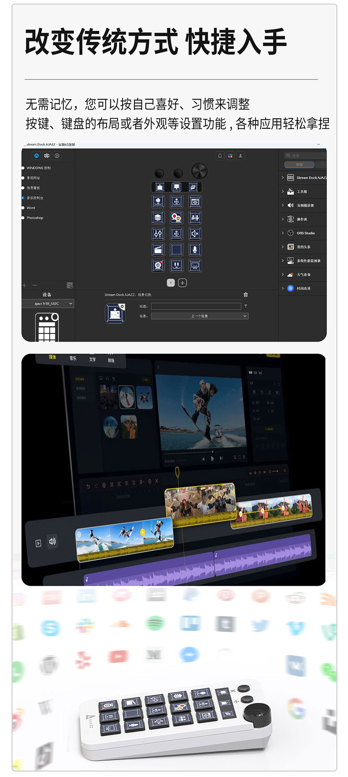Select the red-and-yellow record dots key

click(176, 217)
